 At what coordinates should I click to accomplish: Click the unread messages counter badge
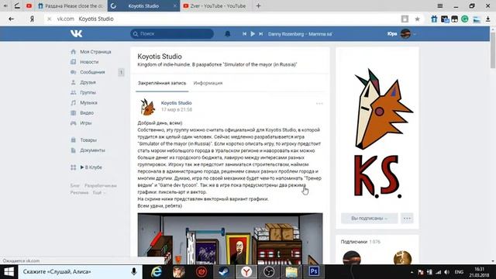pyautogui.click(x=121, y=72)
